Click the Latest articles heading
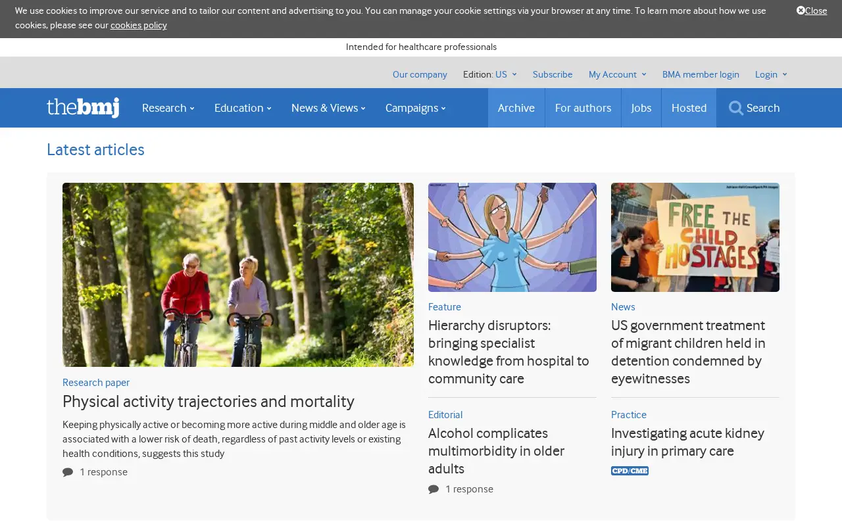Screen dimensions: 842x526 pyautogui.click(x=95, y=150)
